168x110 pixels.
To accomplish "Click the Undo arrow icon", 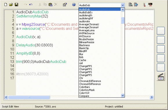I will [x=31, y=5].
